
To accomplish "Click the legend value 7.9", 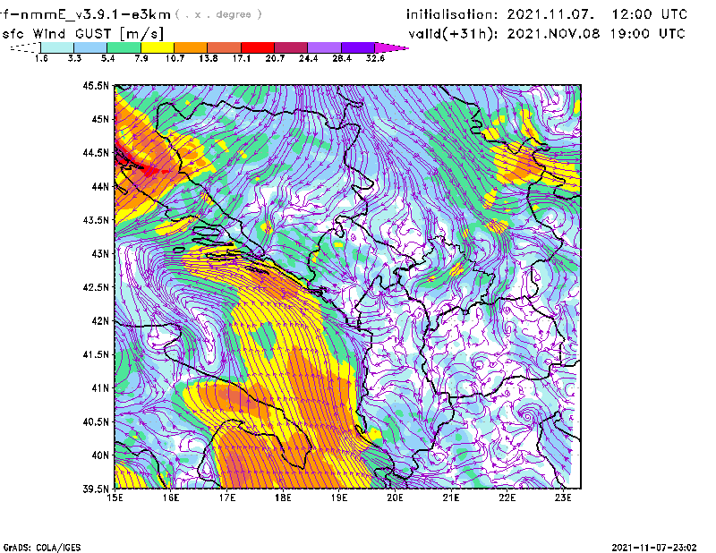I will pyautogui.click(x=141, y=58).
